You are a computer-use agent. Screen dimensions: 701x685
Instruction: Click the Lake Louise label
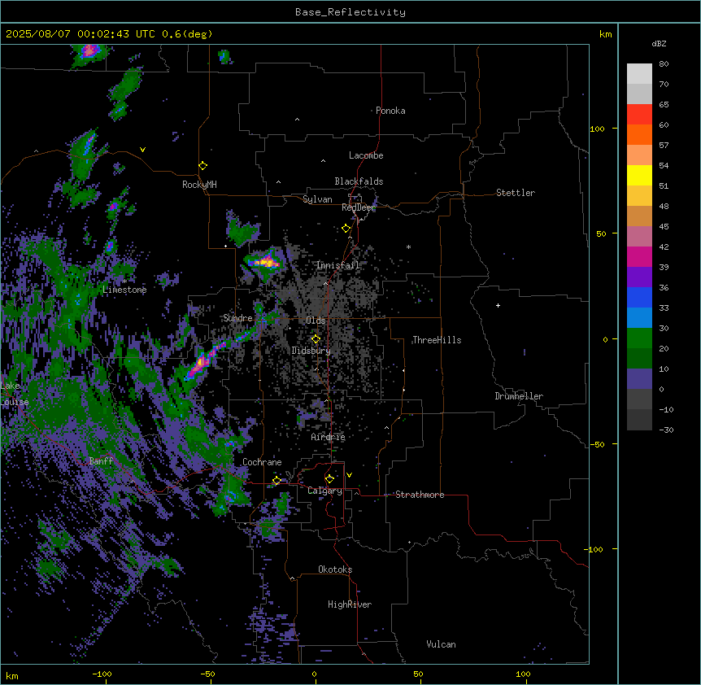(15, 394)
